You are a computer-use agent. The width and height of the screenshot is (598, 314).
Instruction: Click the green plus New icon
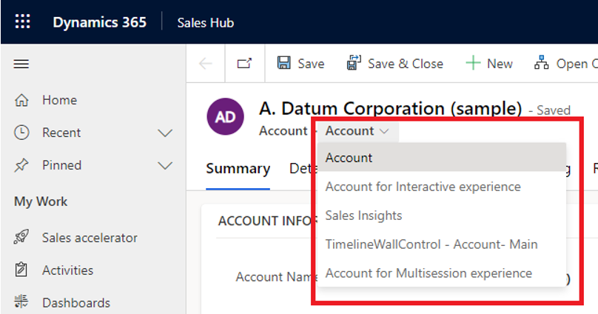click(x=473, y=63)
